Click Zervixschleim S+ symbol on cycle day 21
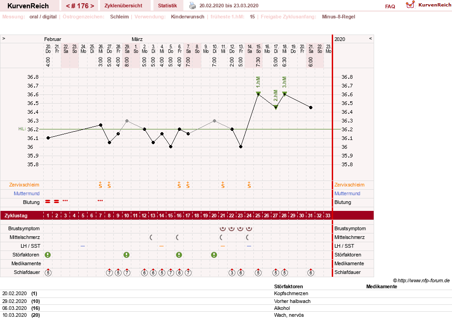The image size is (452, 332). (x=223, y=185)
